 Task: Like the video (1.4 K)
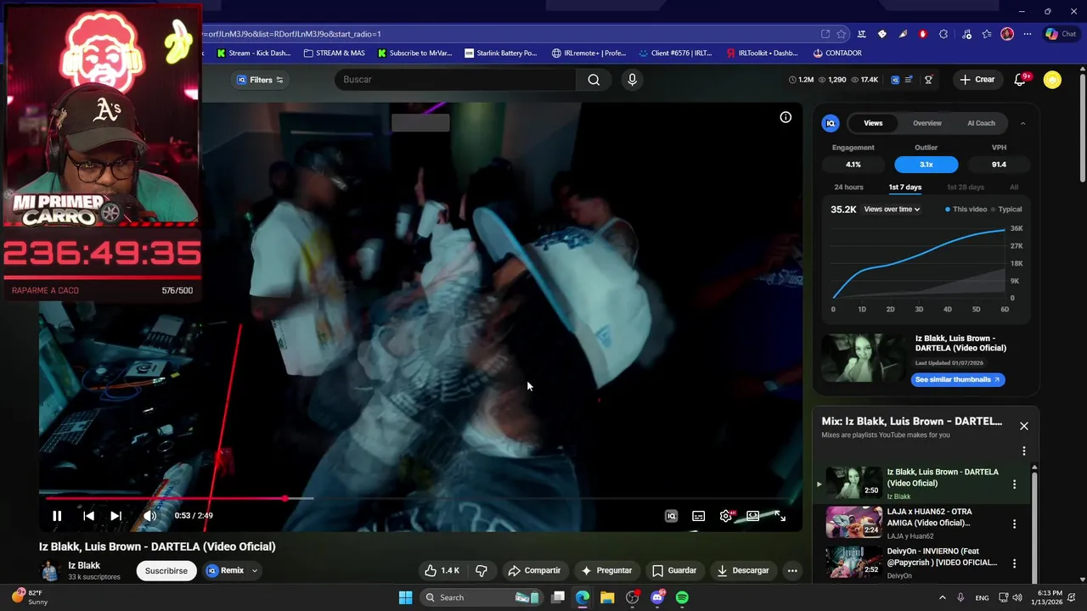pos(442,571)
